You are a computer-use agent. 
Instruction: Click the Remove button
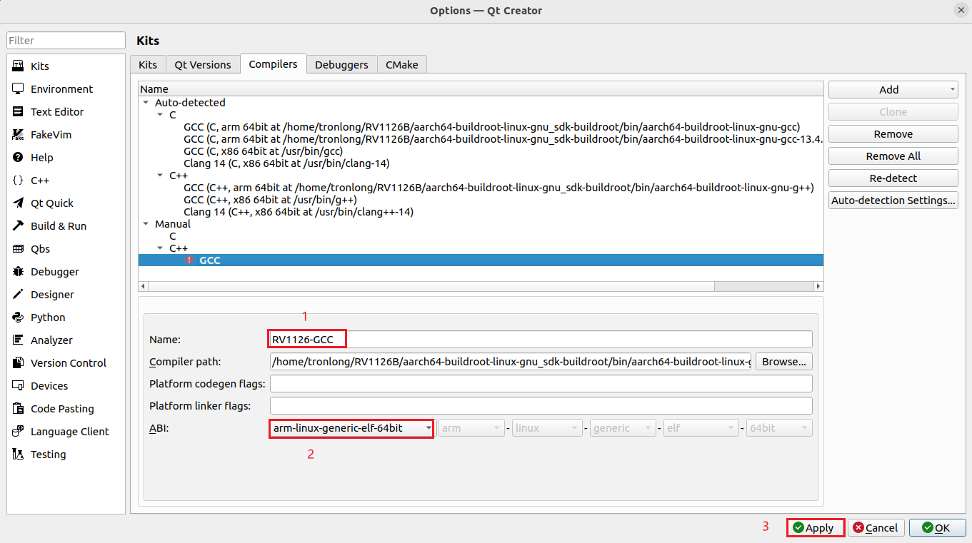893,134
